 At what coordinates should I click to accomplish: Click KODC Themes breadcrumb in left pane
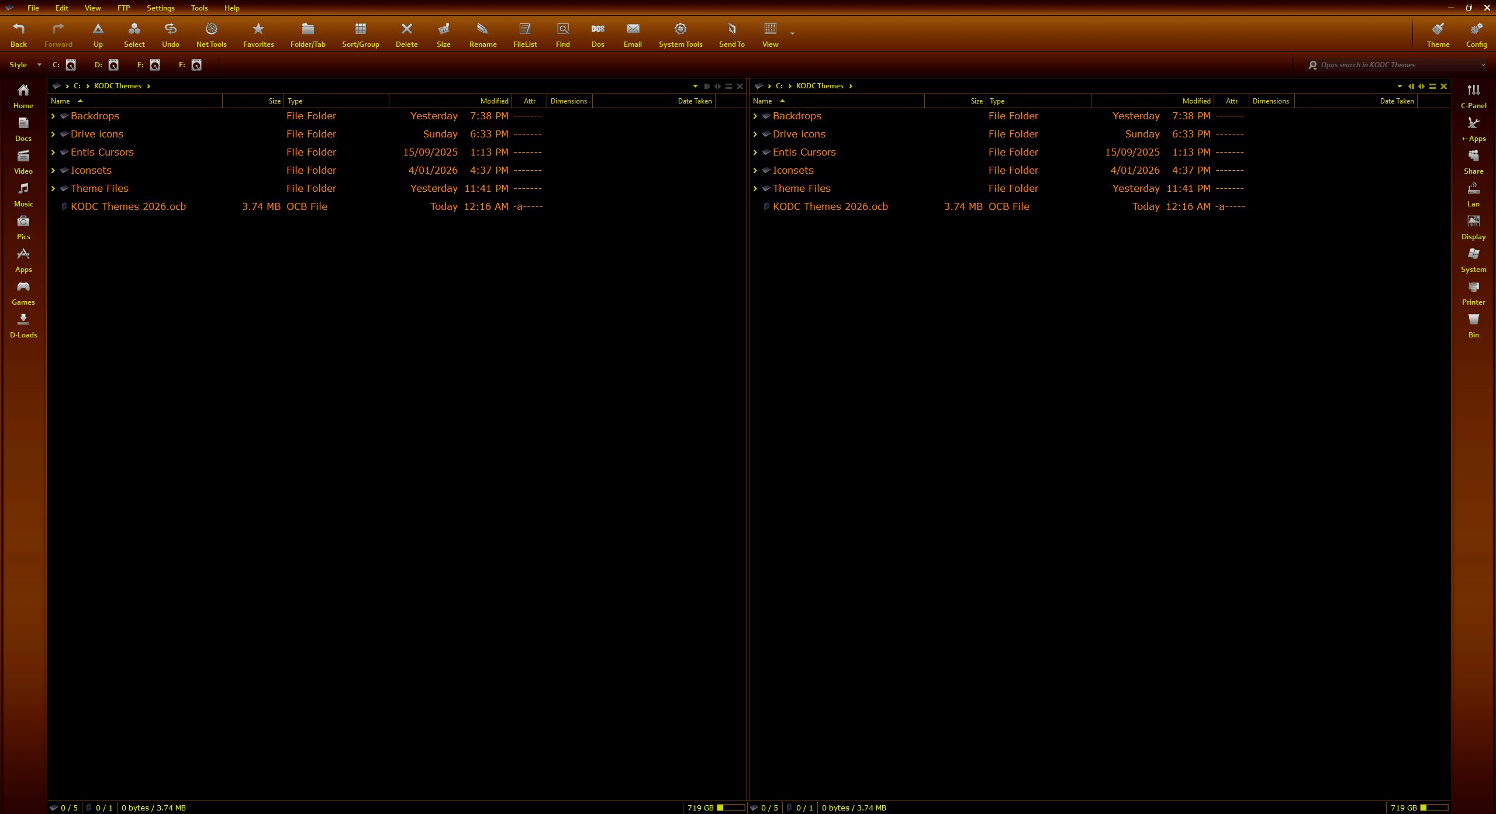[118, 86]
